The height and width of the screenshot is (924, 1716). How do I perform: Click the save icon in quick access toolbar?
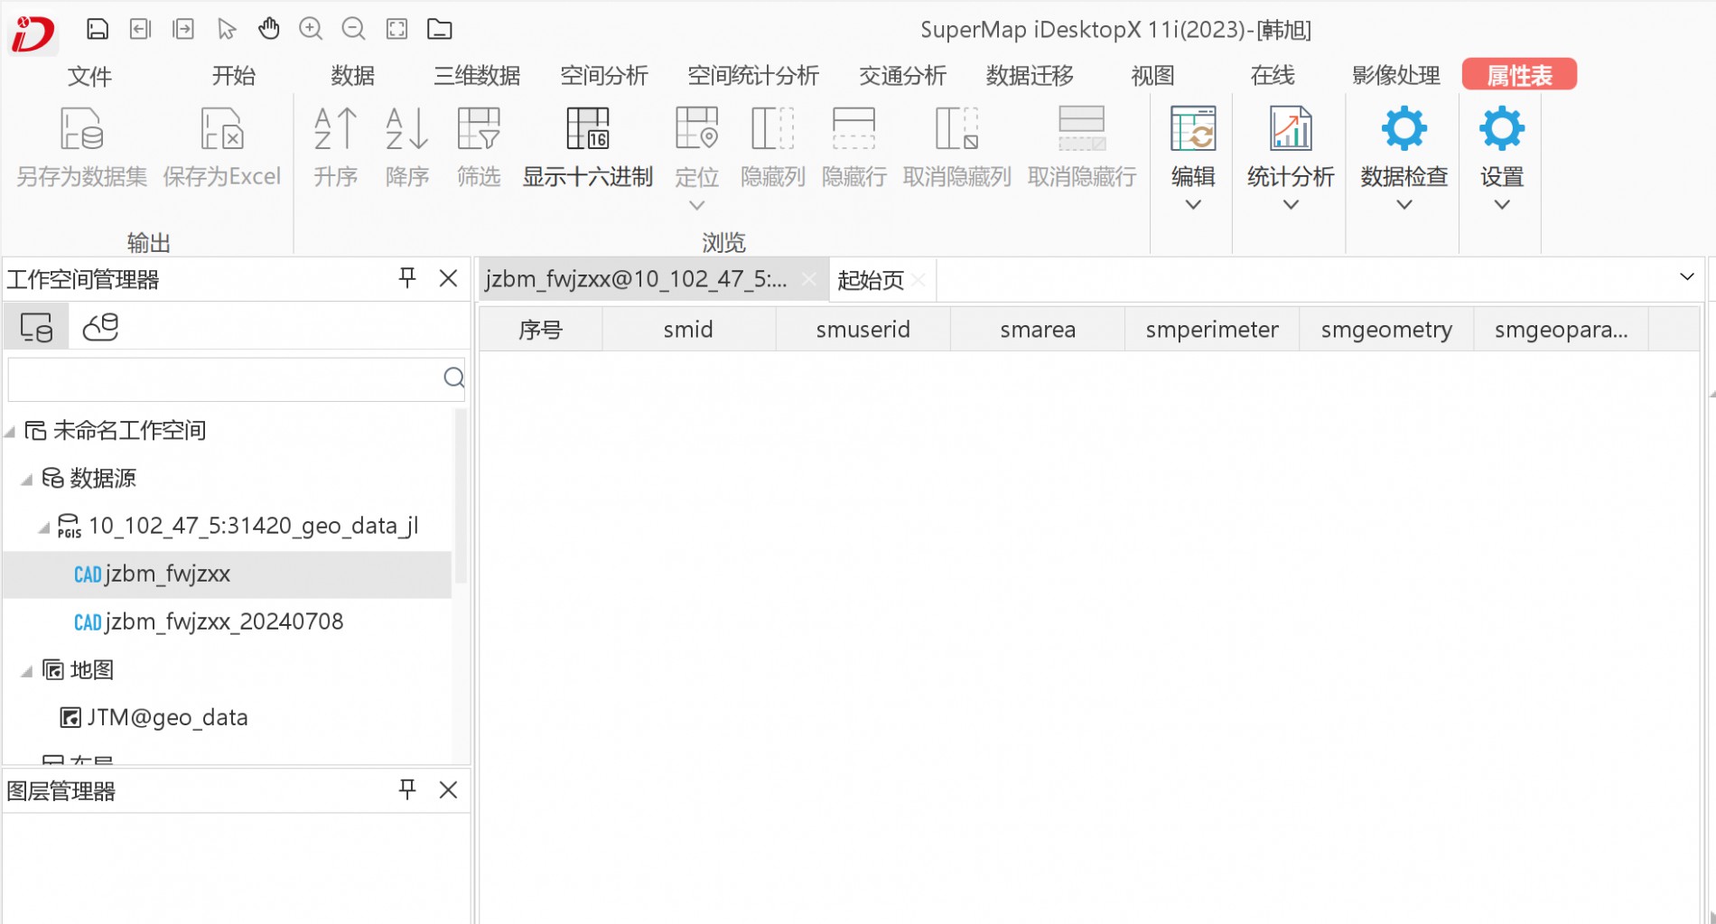[98, 29]
